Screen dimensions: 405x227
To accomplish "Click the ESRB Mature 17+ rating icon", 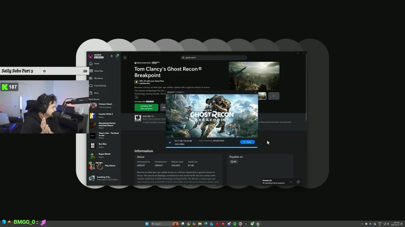I will [x=138, y=118].
